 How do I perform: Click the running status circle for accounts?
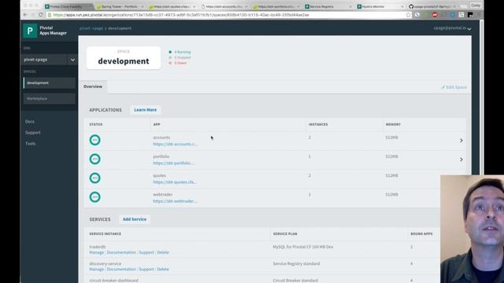(x=94, y=140)
